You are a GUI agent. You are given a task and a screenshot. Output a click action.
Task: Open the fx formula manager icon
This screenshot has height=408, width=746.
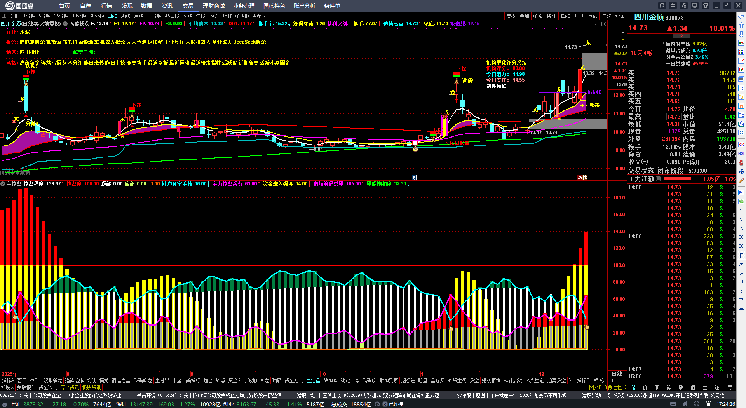tap(684, 5)
